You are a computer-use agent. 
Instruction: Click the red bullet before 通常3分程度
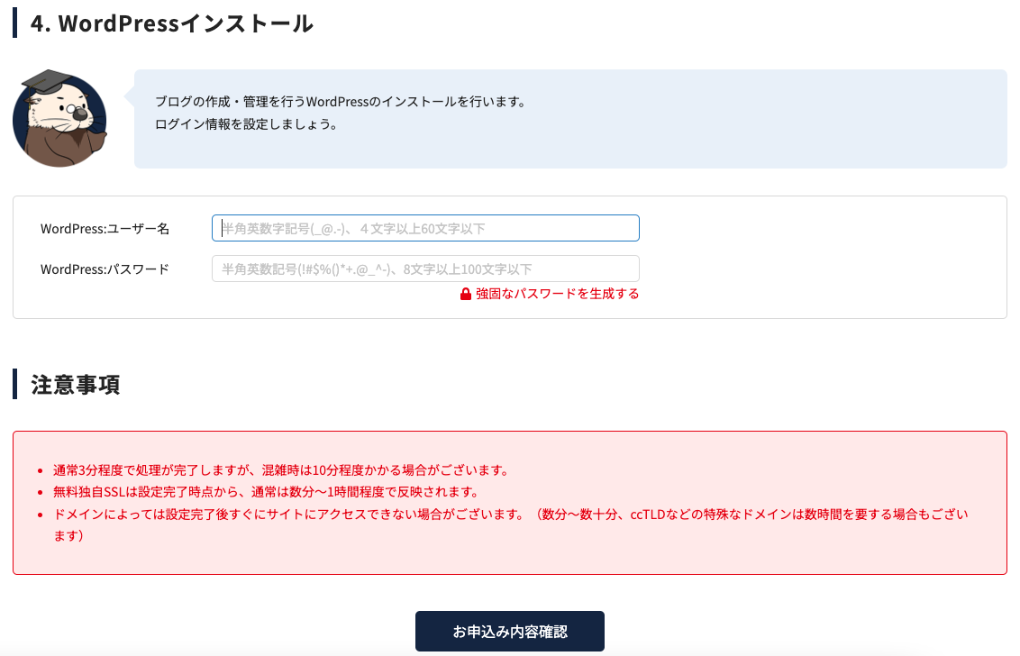[x=41, y=471]
